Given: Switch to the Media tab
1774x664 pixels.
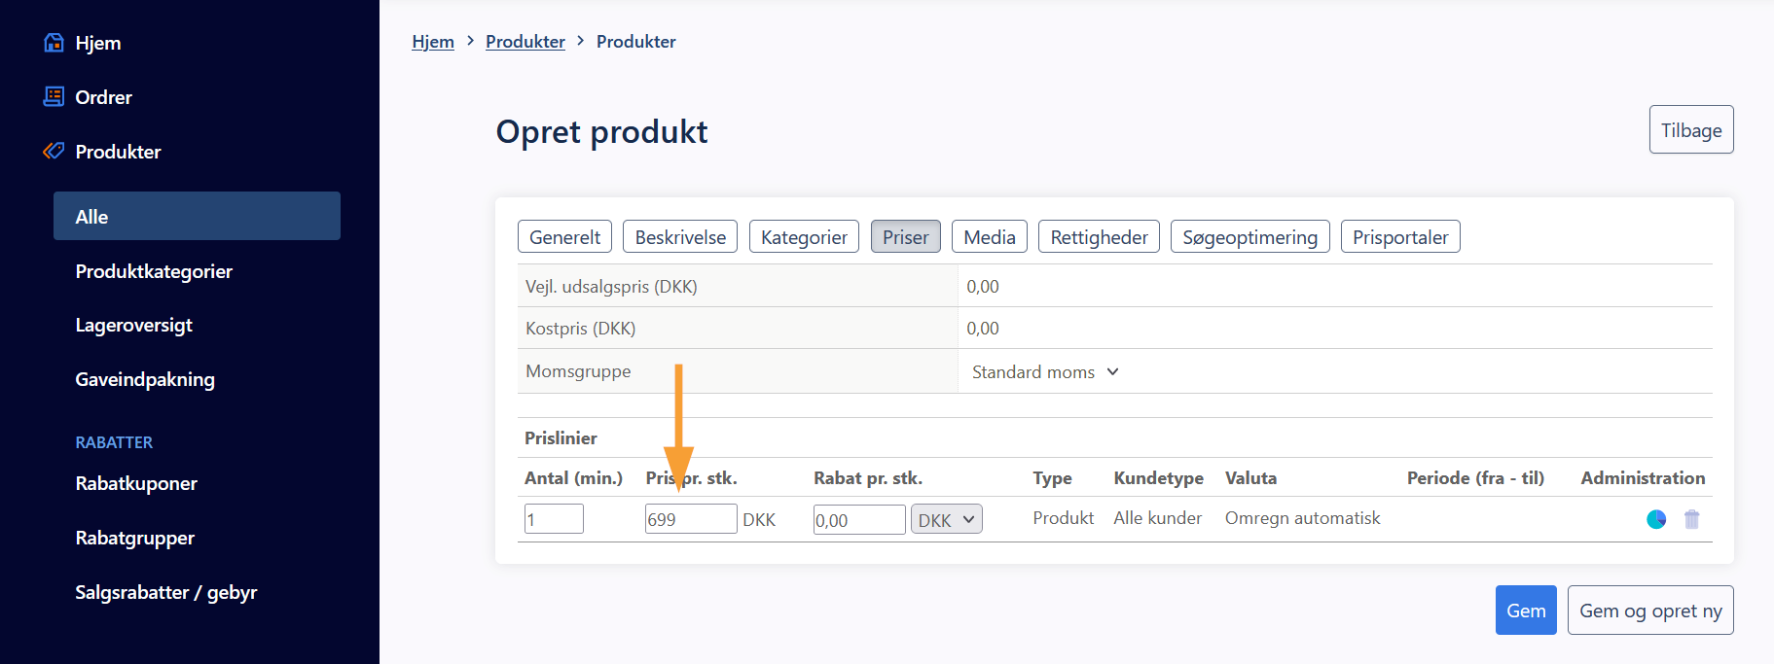Looking at the screenshot, I should click(990, 236).
